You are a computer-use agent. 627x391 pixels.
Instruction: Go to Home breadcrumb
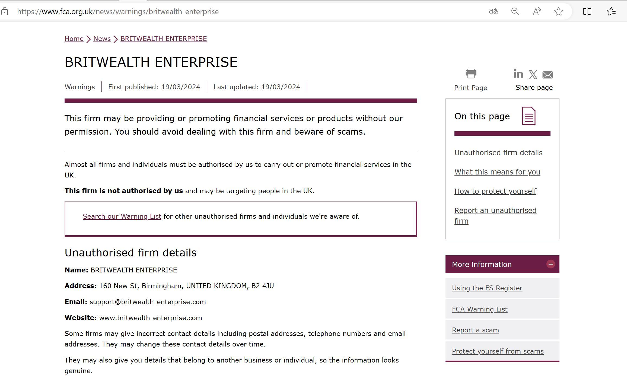coord(74,39)
